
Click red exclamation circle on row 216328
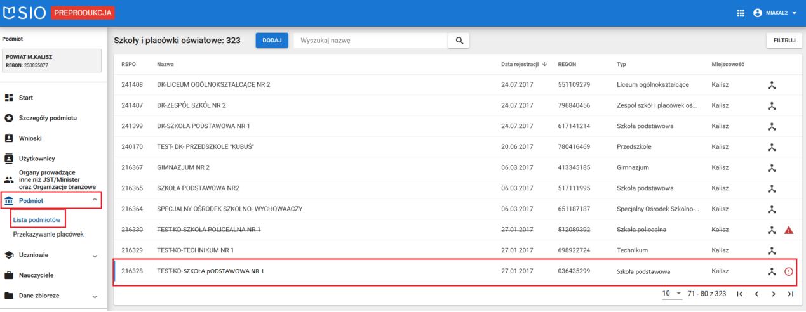(x=789, y=271)
